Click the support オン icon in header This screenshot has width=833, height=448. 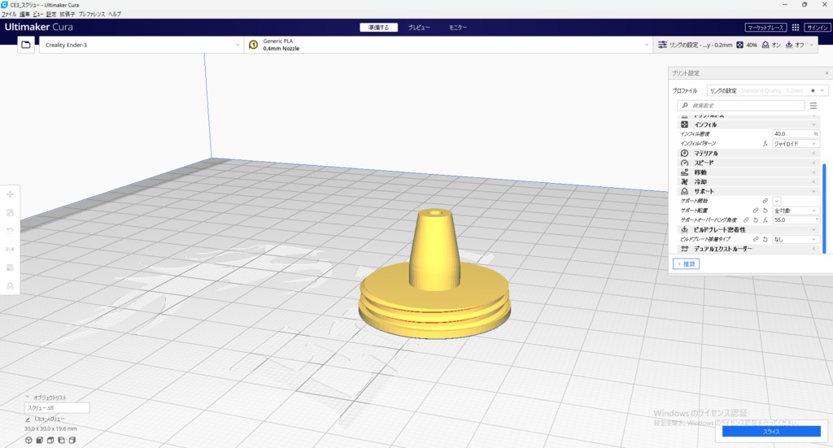pos(765,45)
